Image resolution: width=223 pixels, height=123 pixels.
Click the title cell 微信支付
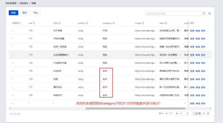[58, 95]
